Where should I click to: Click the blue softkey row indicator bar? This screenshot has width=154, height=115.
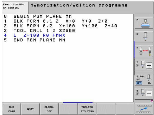click(x=78, y=103)
